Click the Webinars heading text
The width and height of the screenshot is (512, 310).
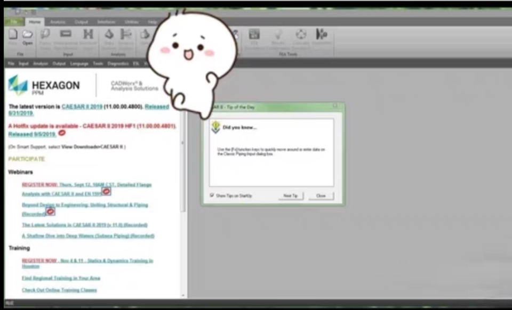point(21,172)
